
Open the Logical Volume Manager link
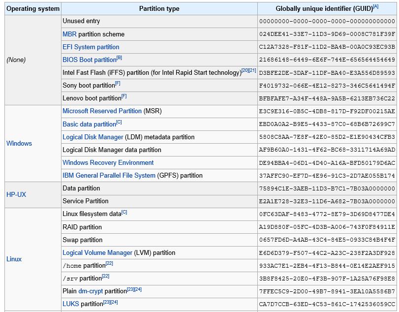(x=97, y=253)
